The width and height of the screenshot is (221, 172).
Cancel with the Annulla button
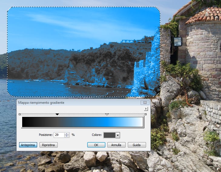pyautogui.click(x=116, y=145)
